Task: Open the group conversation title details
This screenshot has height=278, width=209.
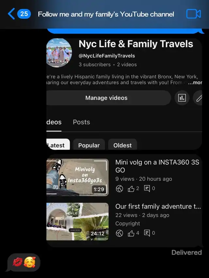Action: [106, 14]
